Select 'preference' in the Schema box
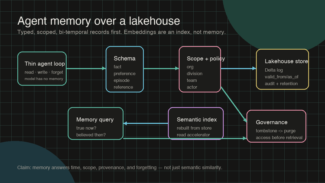The height and width of the screenshot is (183, 325). coord(125,73)
